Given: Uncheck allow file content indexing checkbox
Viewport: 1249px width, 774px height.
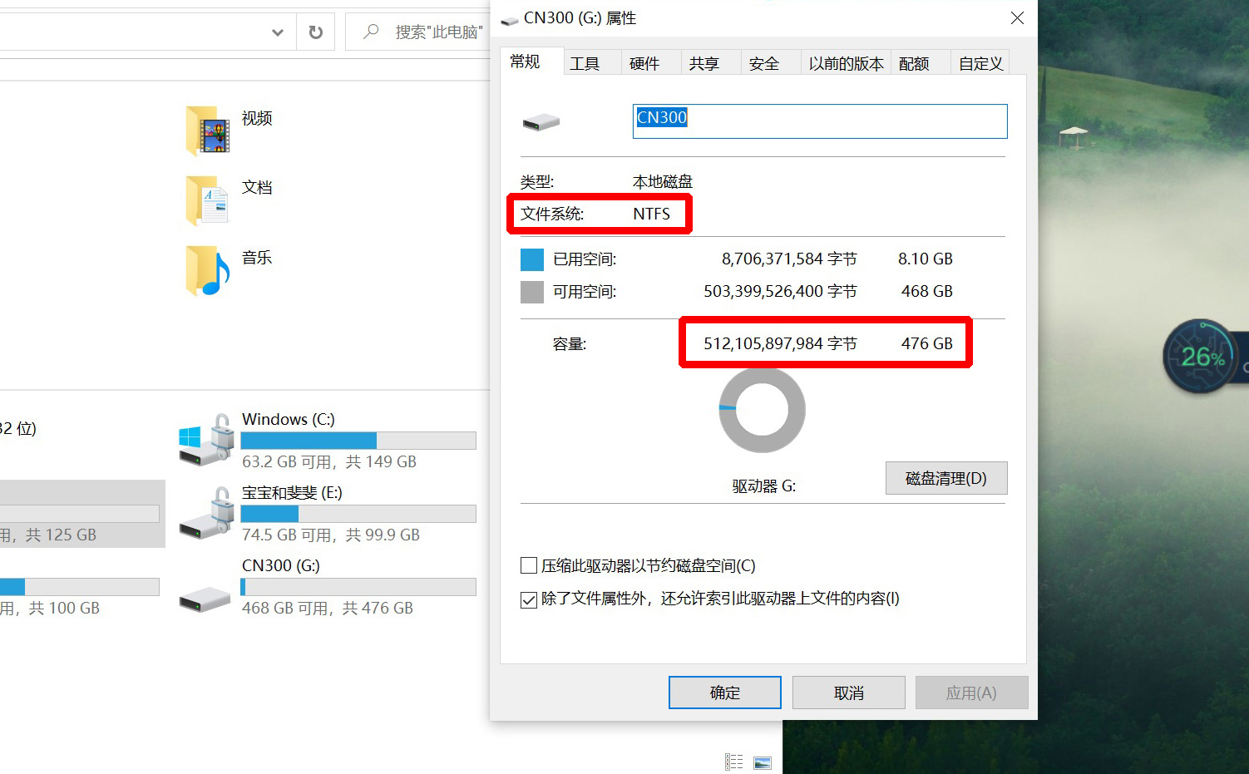Looking at the screenshot, I should coord(529,599).
